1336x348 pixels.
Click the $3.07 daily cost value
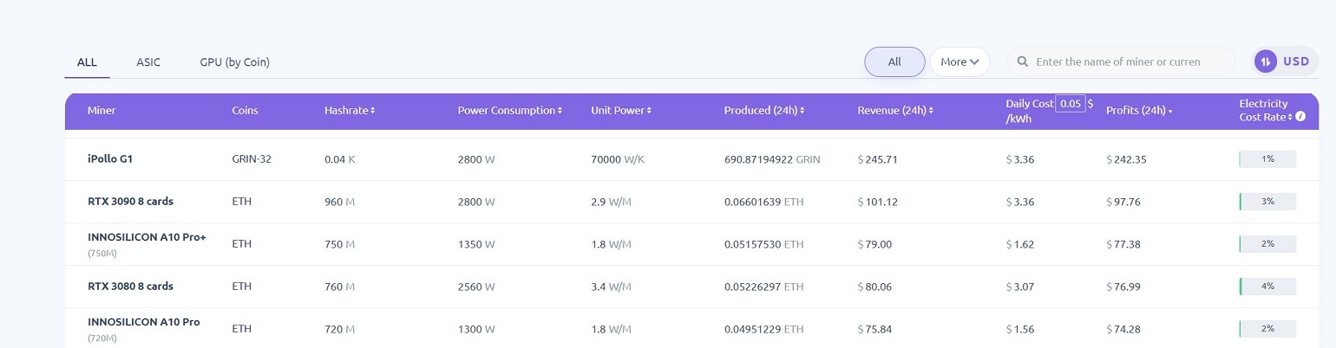click(x=1020, y=287)
